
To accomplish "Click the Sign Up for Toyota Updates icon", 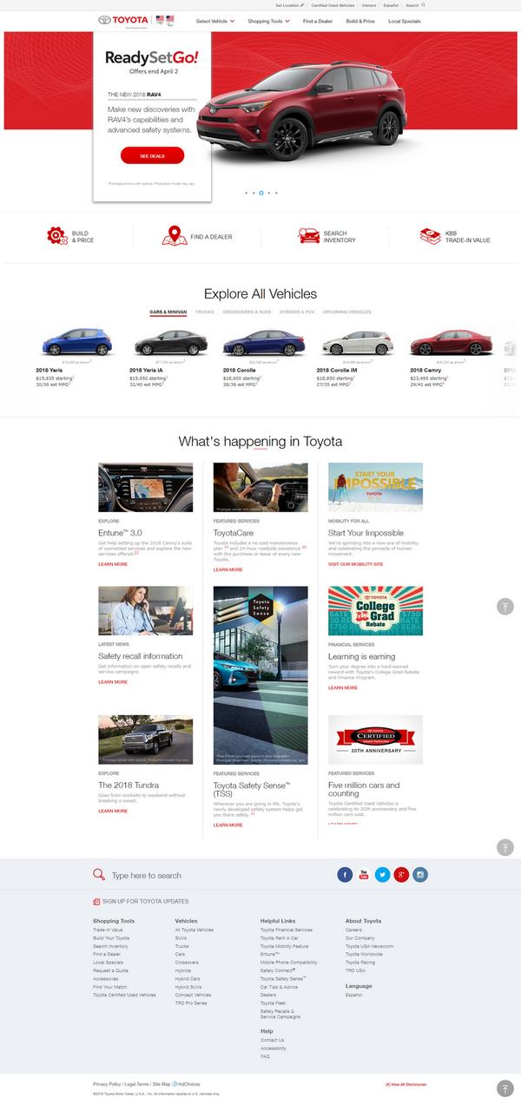I will click(96, 902).
